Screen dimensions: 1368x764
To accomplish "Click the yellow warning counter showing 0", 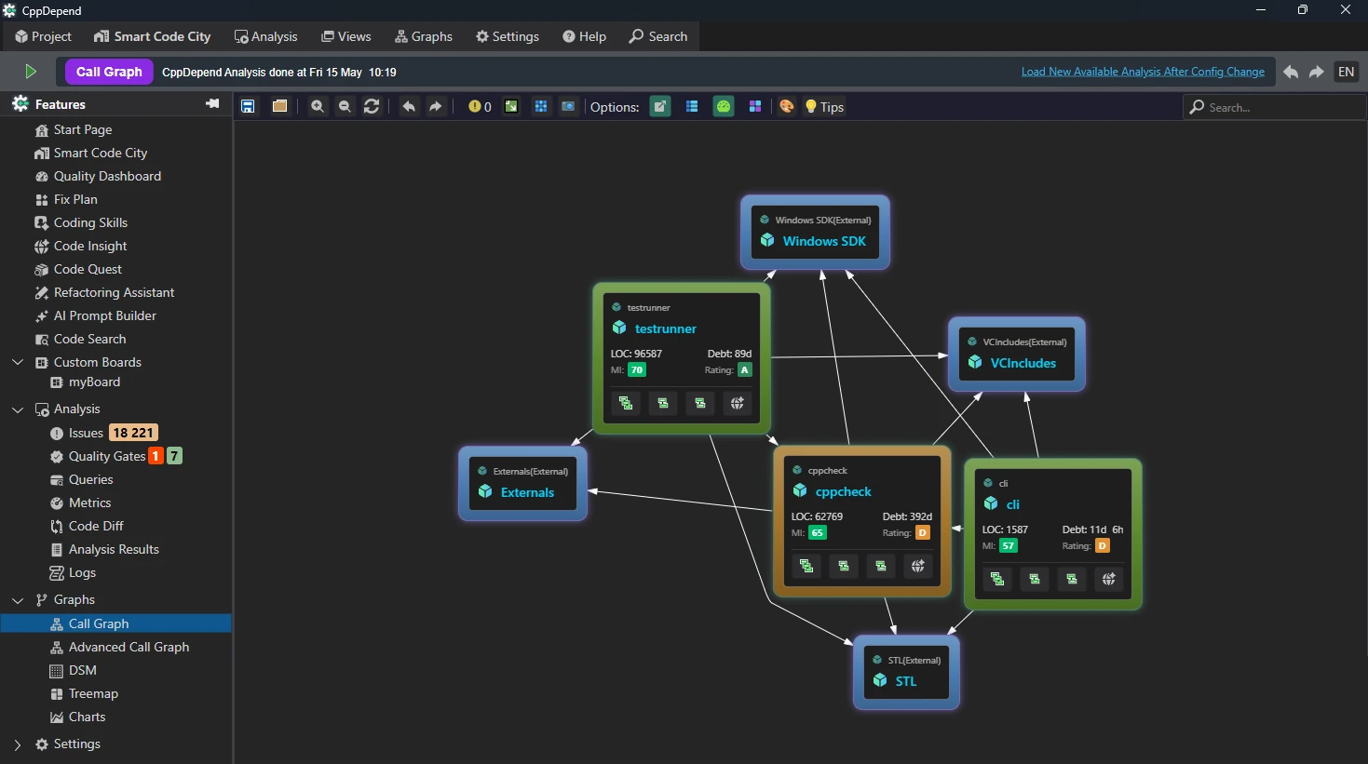I will 480,107.
